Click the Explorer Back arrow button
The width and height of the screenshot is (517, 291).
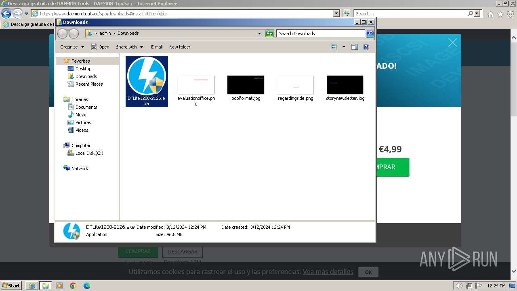pos(62,34)
